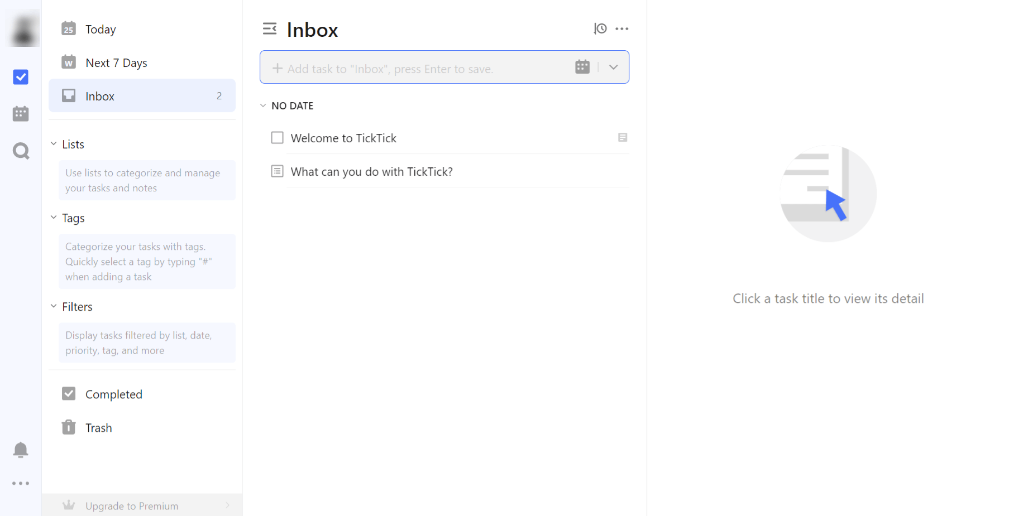This screenshot has height=516, width=1009.
Task: Open the More dots in left sidebar
Action: [x=21, y=484]
